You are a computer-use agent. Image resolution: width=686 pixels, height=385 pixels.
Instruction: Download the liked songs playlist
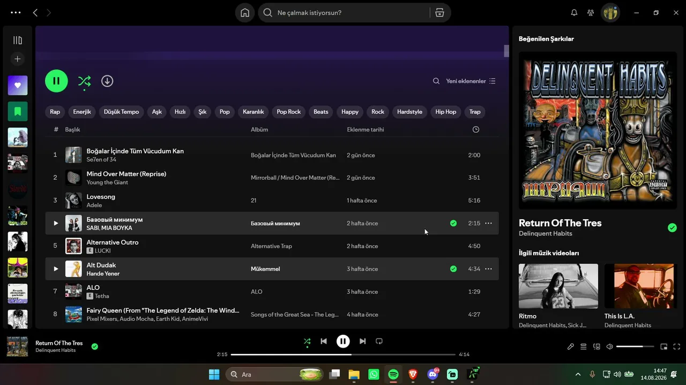107,81
